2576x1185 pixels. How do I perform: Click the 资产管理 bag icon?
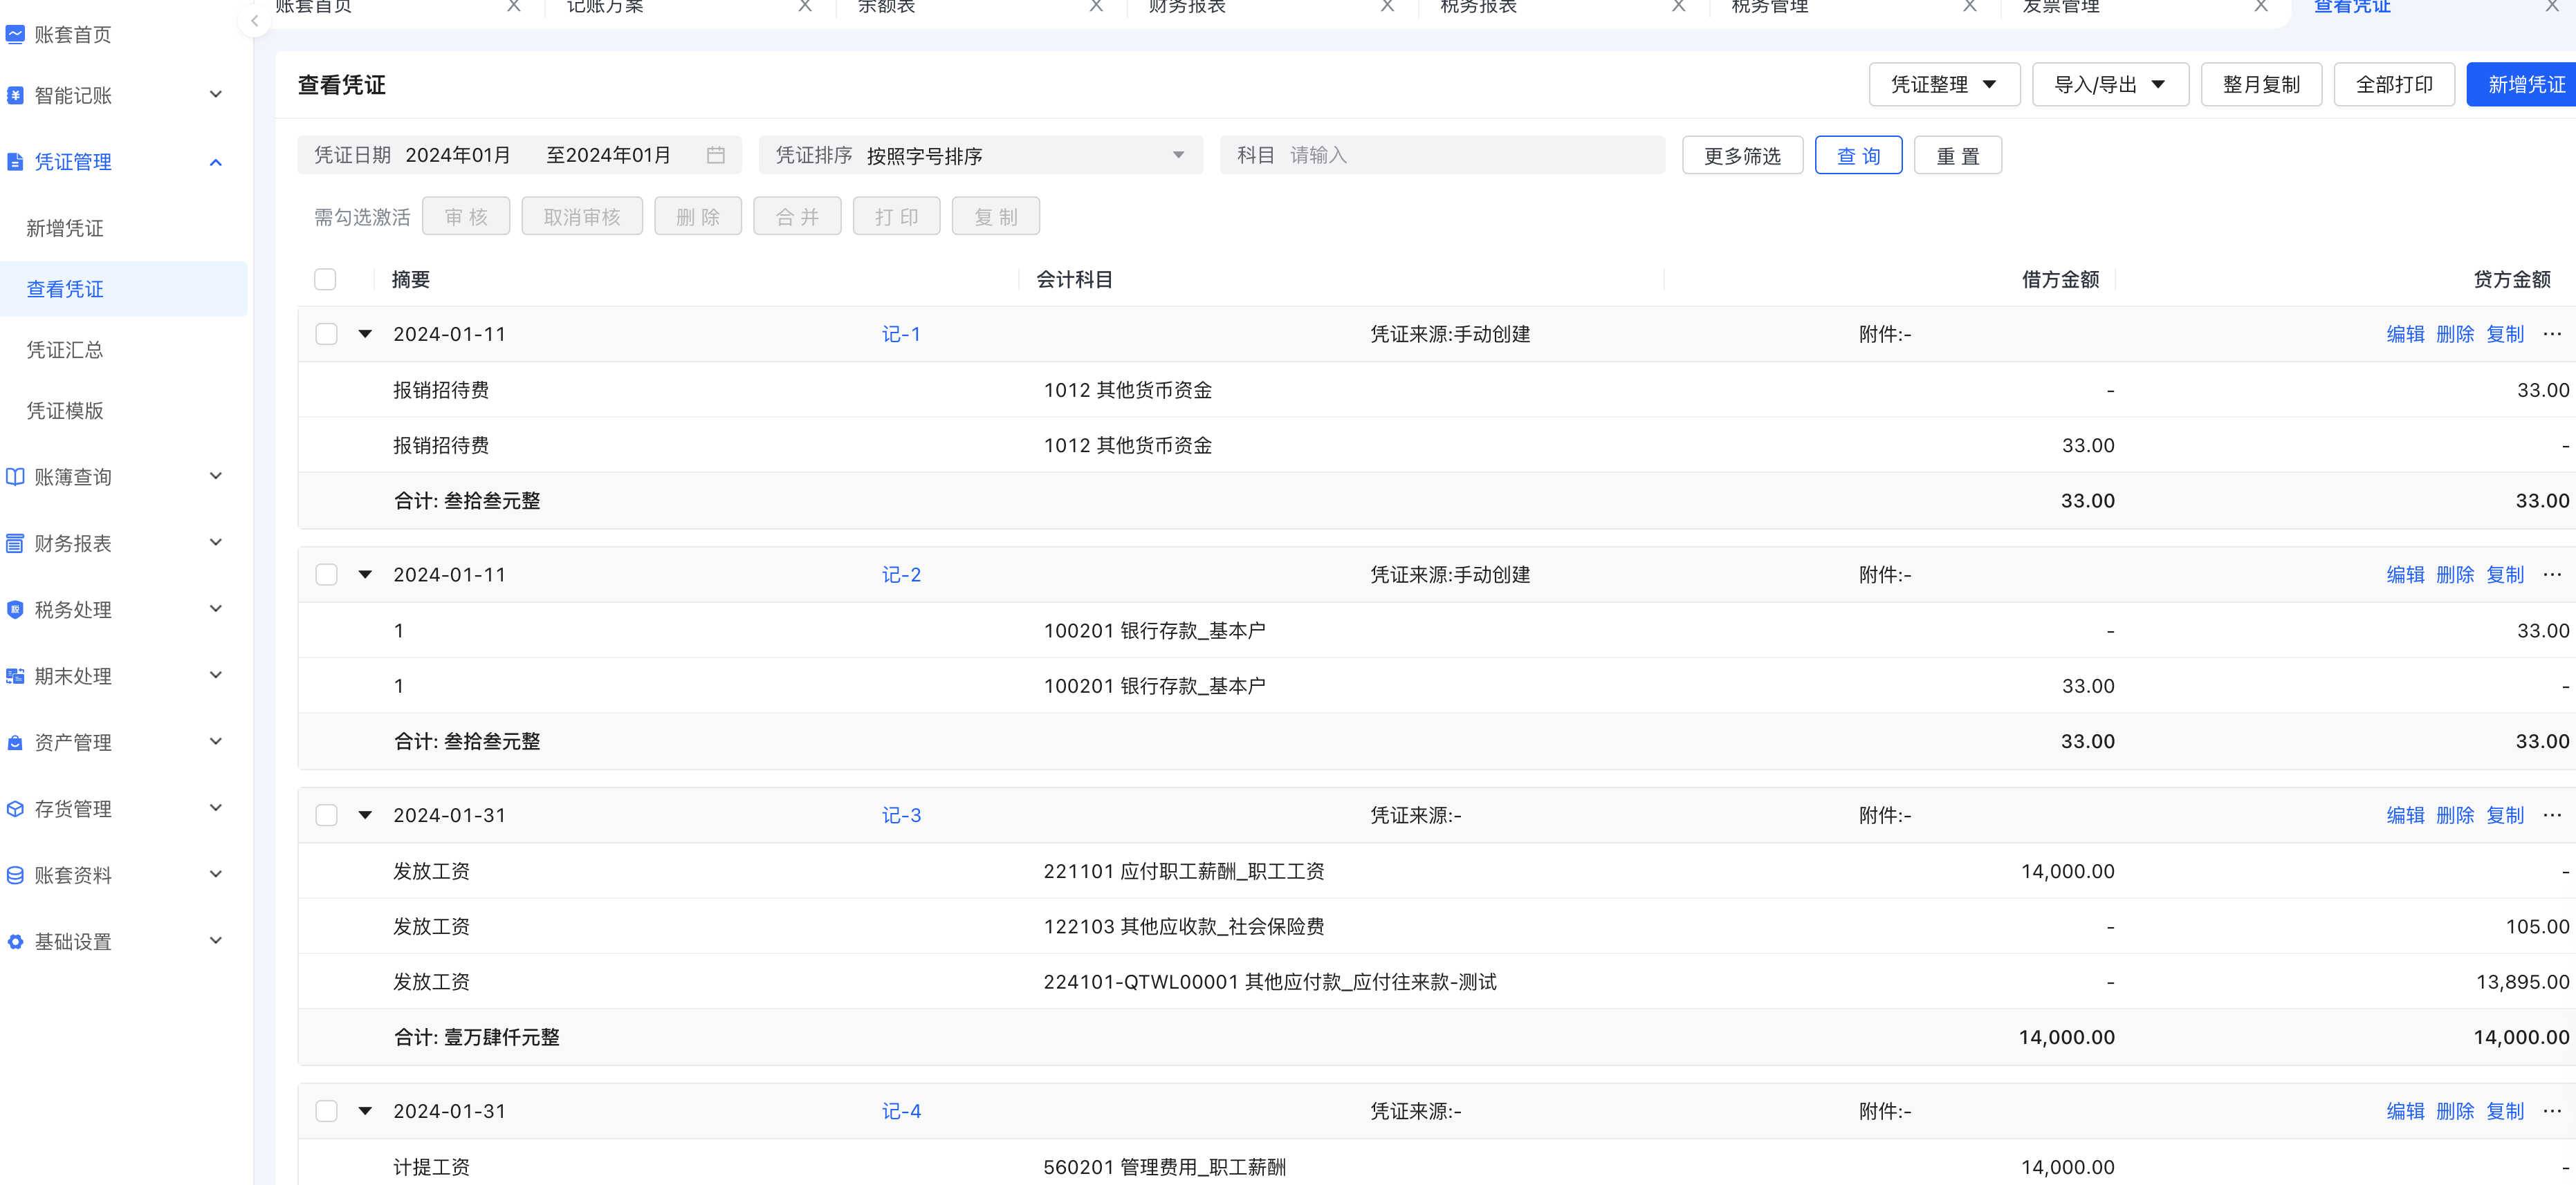15,743
